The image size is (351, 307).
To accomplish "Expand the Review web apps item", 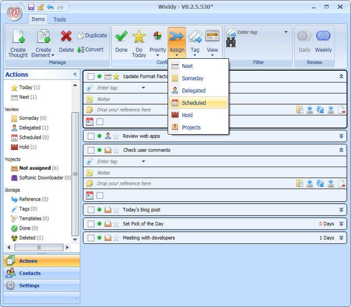I will click(341, 136).
